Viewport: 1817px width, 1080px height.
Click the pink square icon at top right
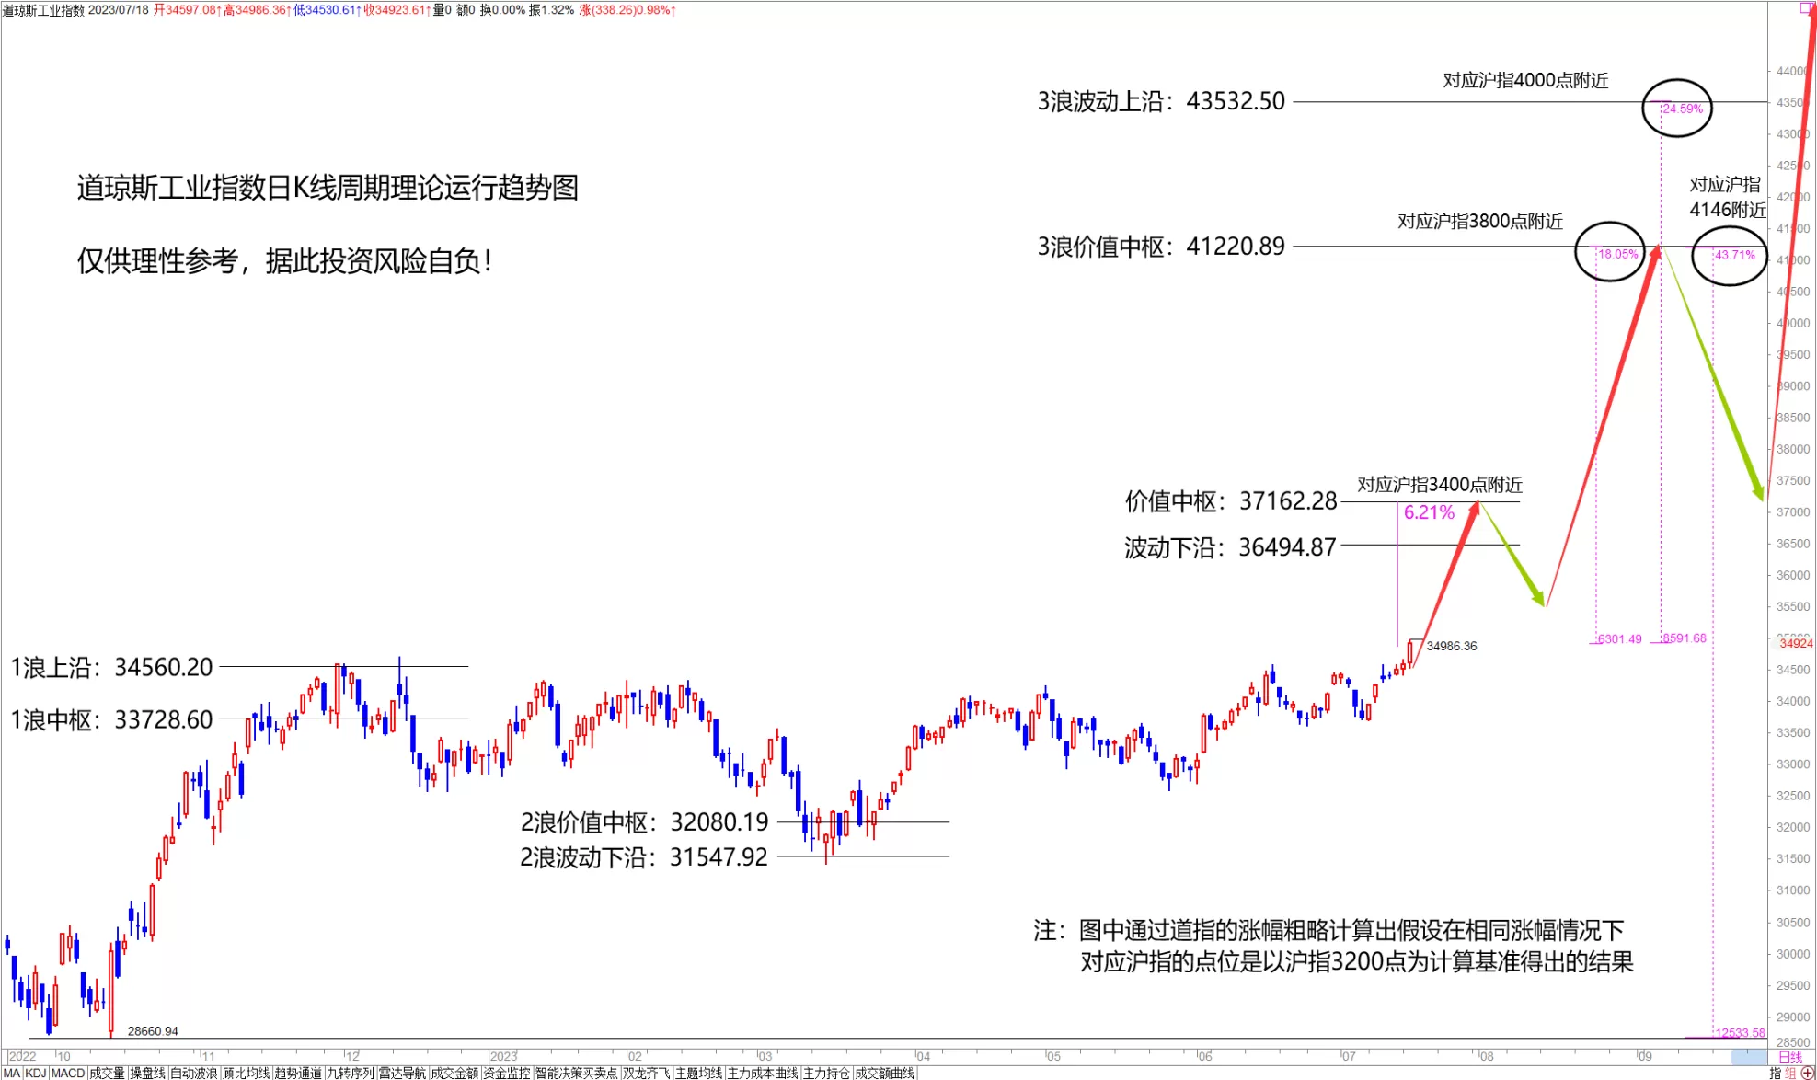(1806, 7)
